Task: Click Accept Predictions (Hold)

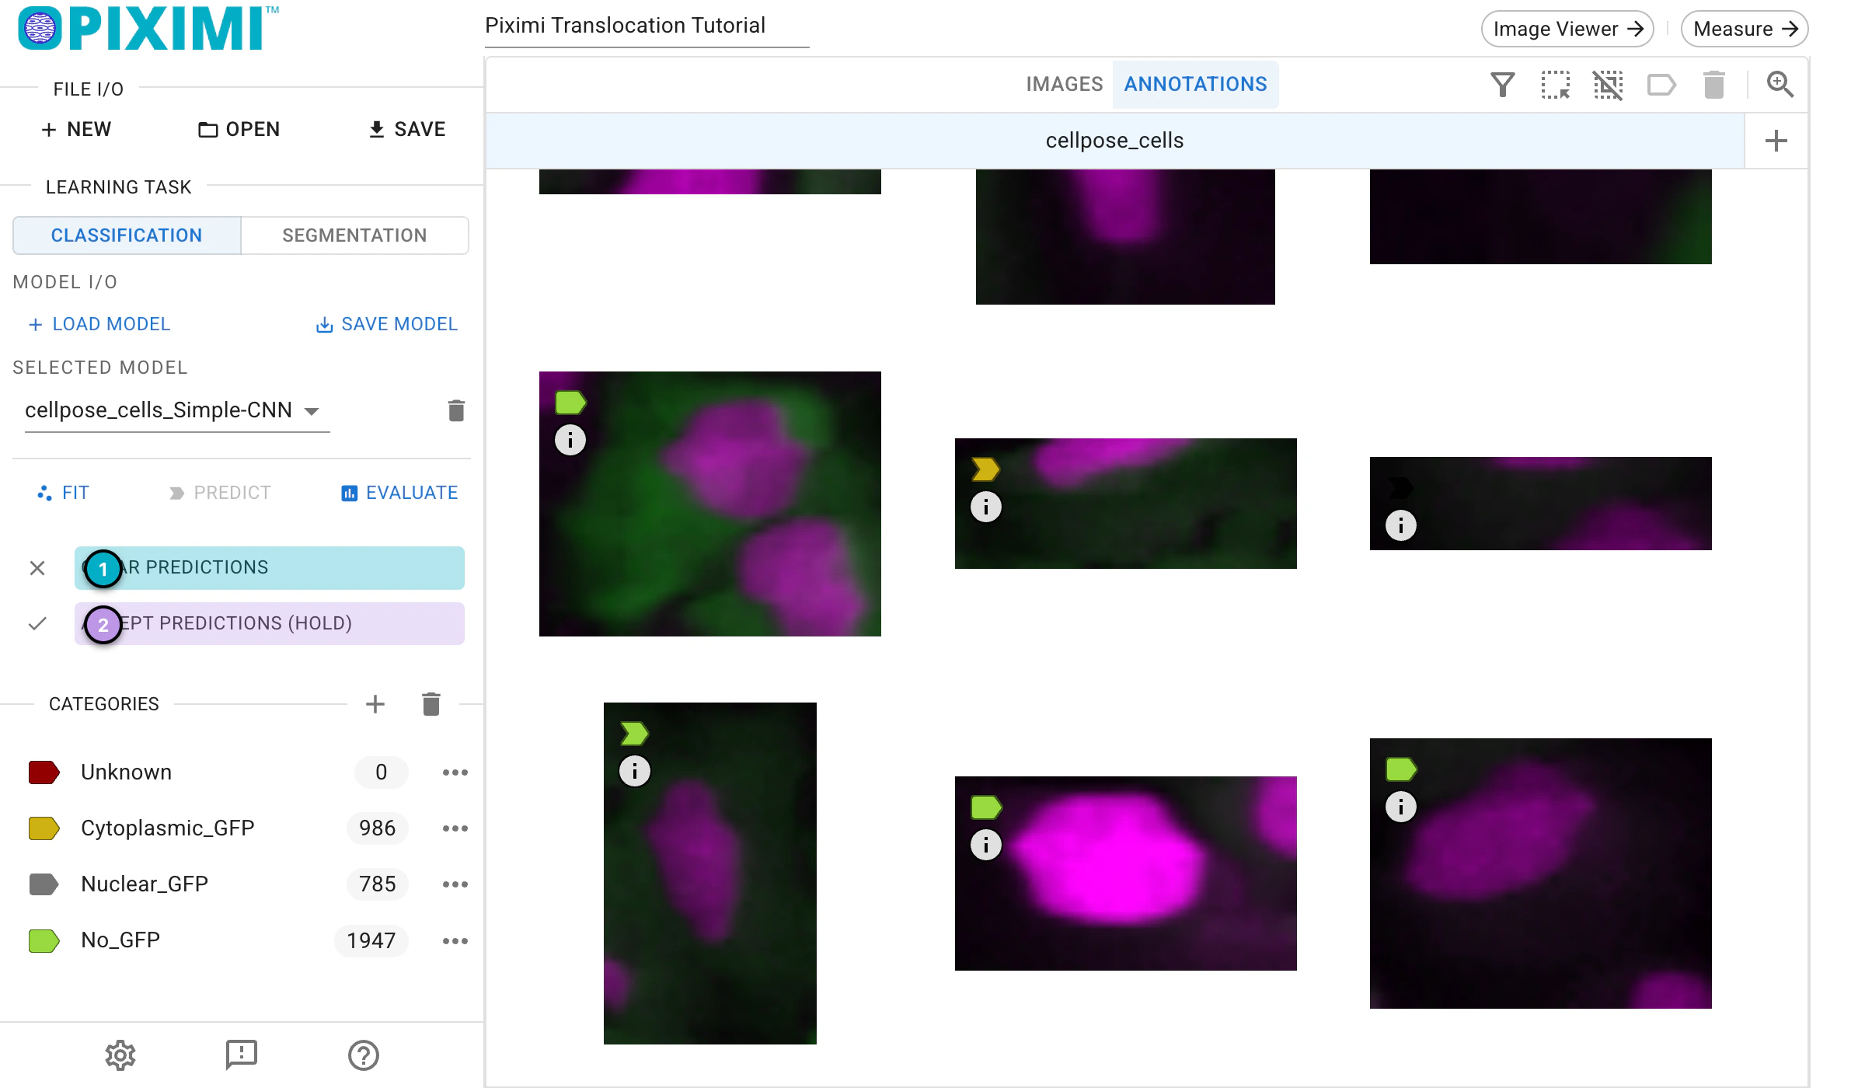Action: tap(270, 623)
